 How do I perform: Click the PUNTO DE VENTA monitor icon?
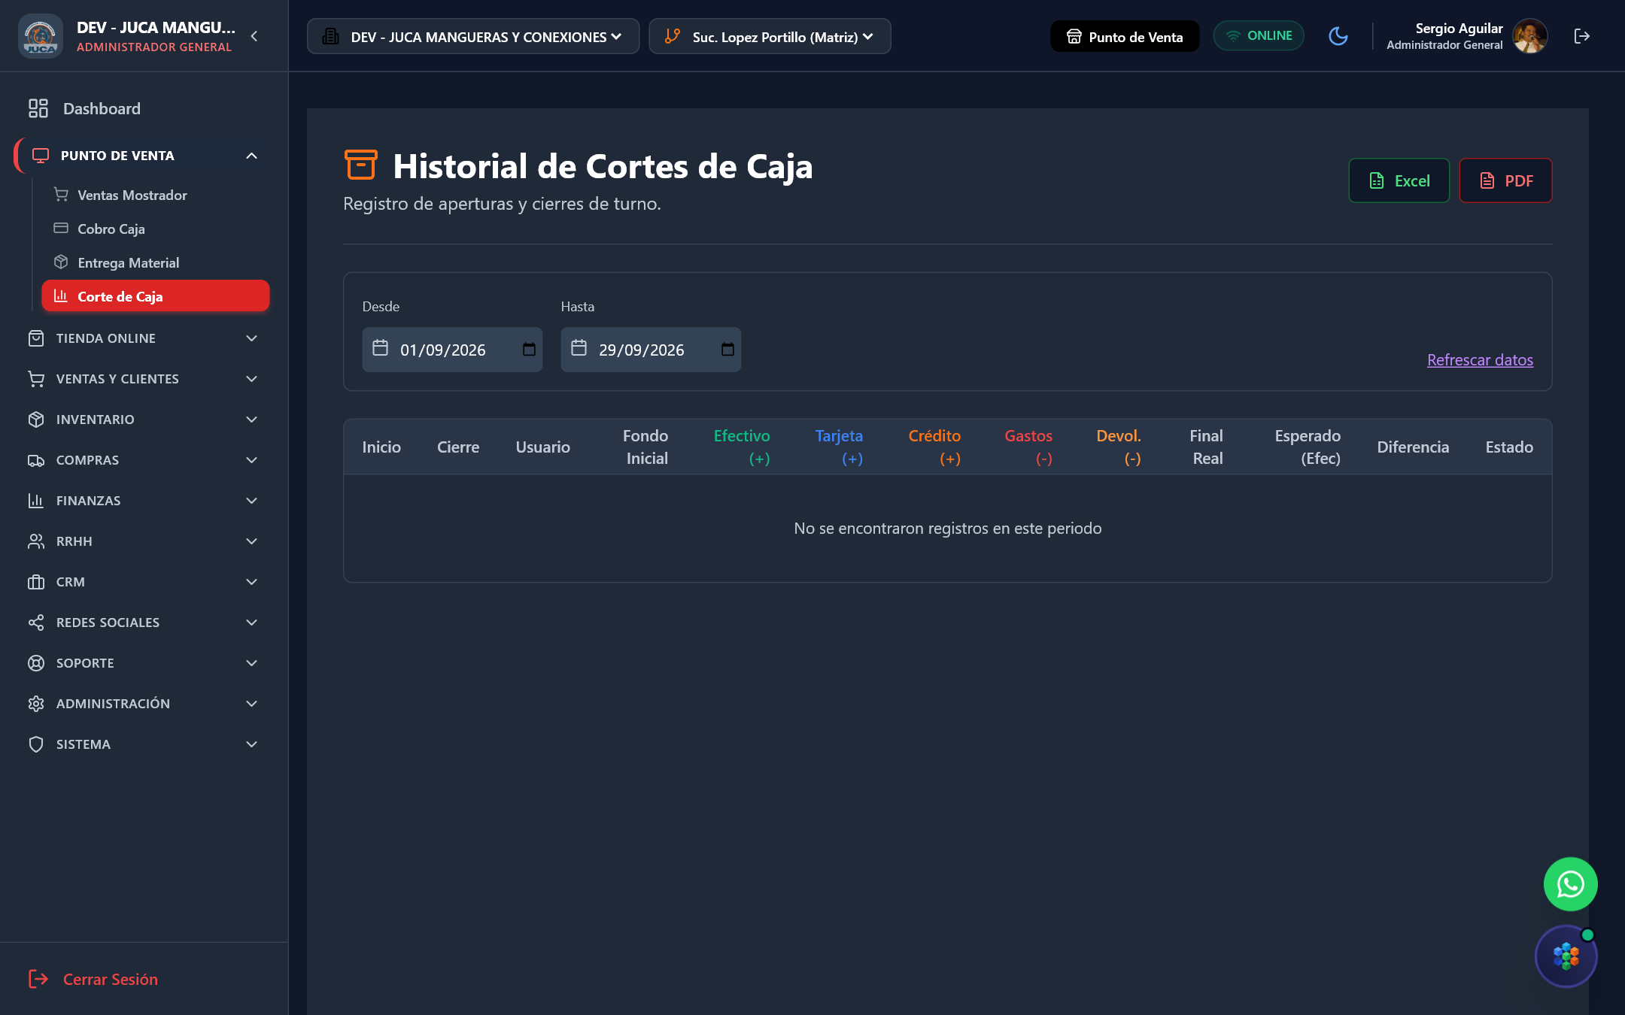(41, 156)
